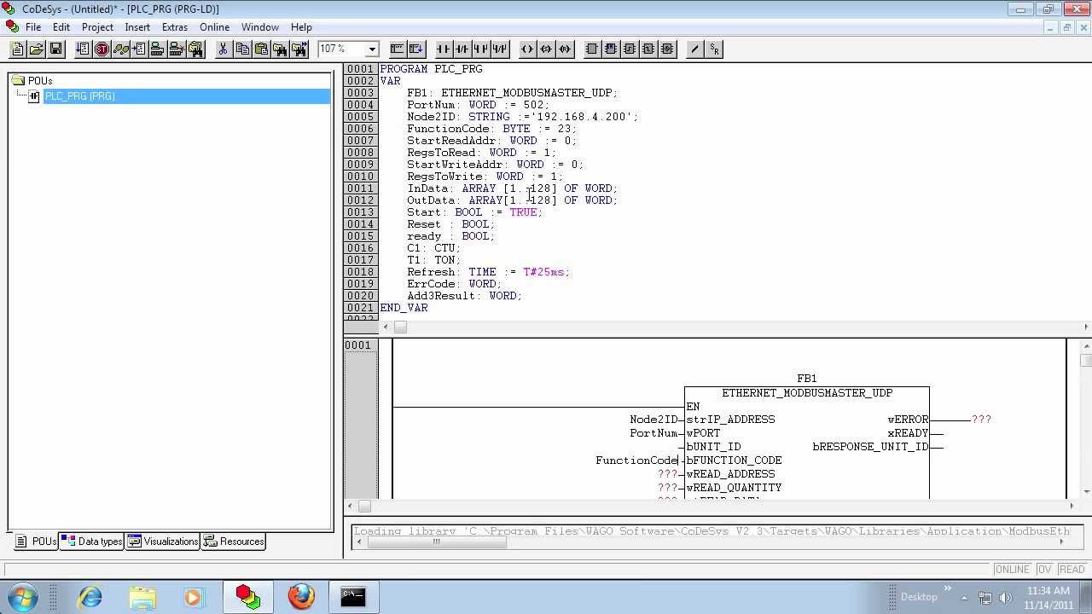Select PLC_PRG (PRG) in the tree
1092x614 pixels.
point(79,96)
